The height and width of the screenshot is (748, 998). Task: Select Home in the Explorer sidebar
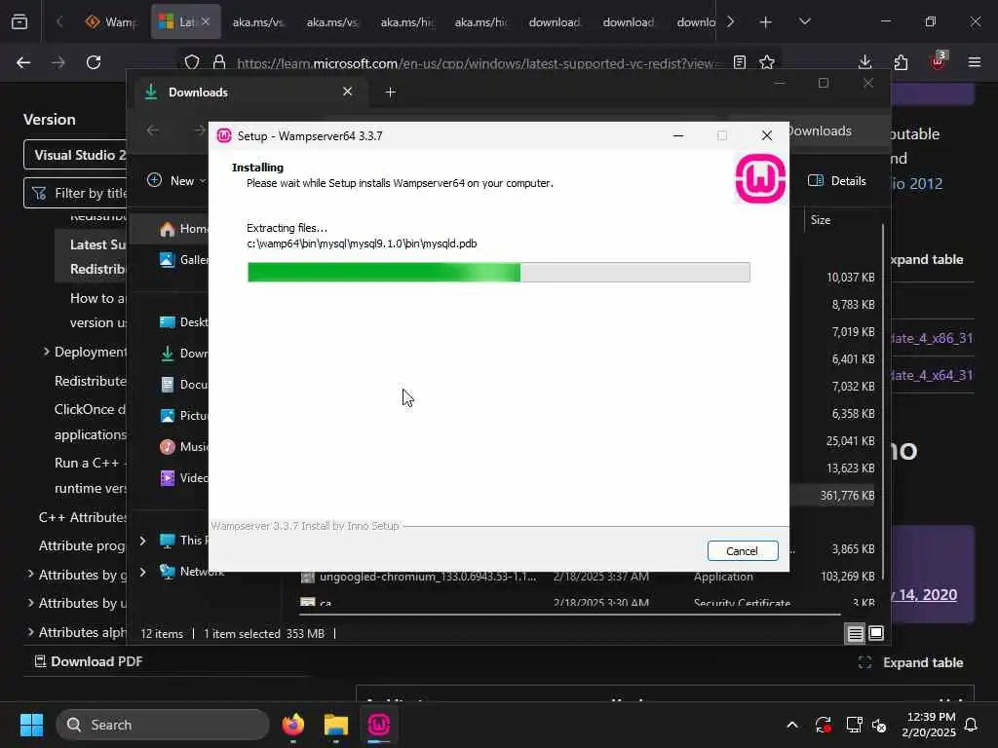(183, 229)
